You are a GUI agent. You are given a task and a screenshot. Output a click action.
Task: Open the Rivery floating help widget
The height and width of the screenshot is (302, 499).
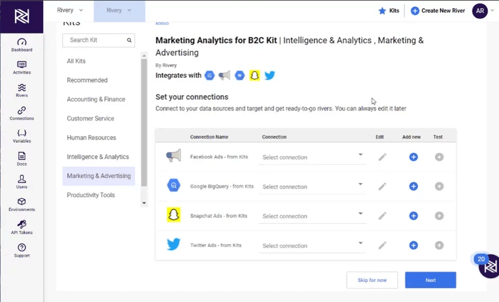[490, 266]
